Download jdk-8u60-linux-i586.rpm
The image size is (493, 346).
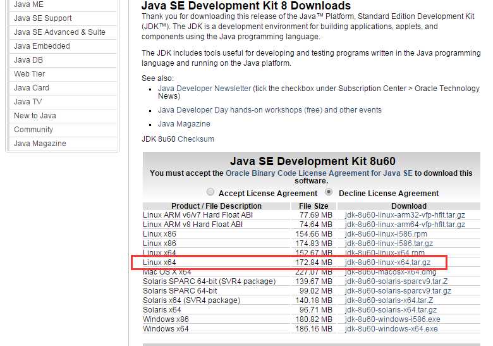(x=386, y=233)
